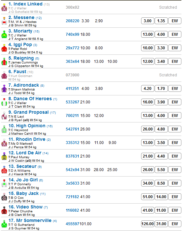Select Messene win odds 3.00
The height and width of the screenshot is (231, 183).
(x=148, y=21)
